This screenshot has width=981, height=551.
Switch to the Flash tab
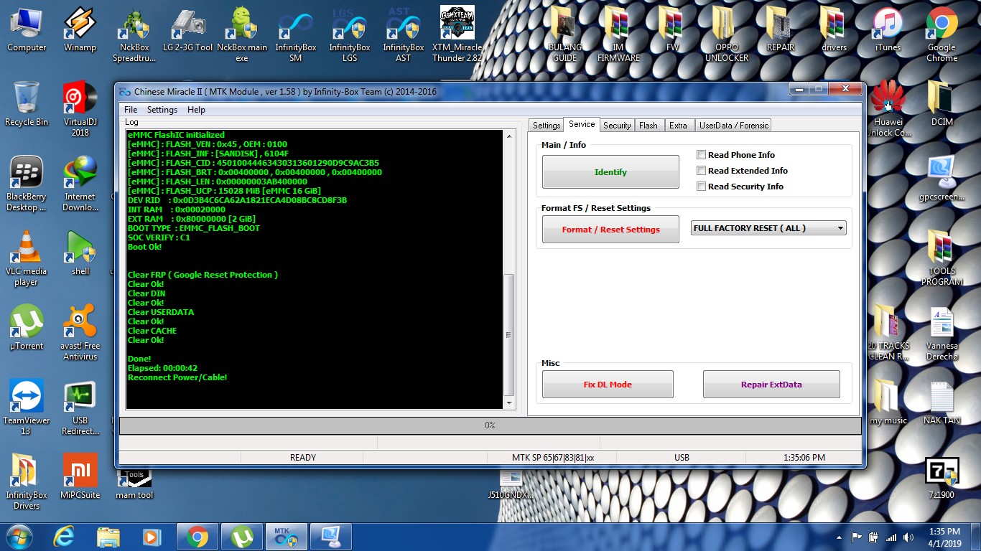tap(648, 126)
